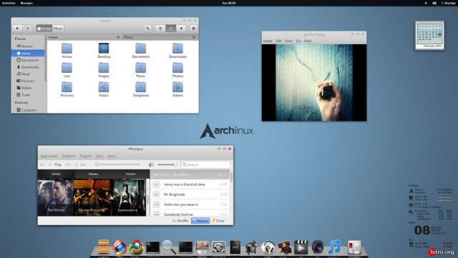The height and width of the screenshot is (258, 458).
Task: Open search in the file manager toolbar
Action: (148, 29)
